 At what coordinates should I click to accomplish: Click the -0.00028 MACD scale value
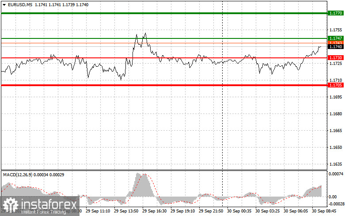[x=336, y=204]
